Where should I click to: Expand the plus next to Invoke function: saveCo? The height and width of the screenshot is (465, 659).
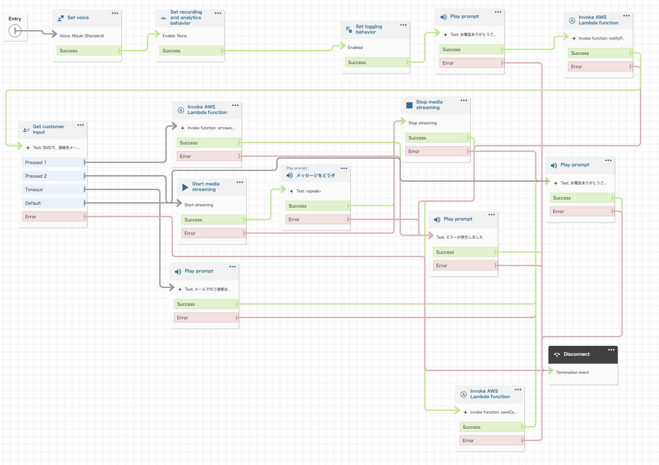[466, 412]
